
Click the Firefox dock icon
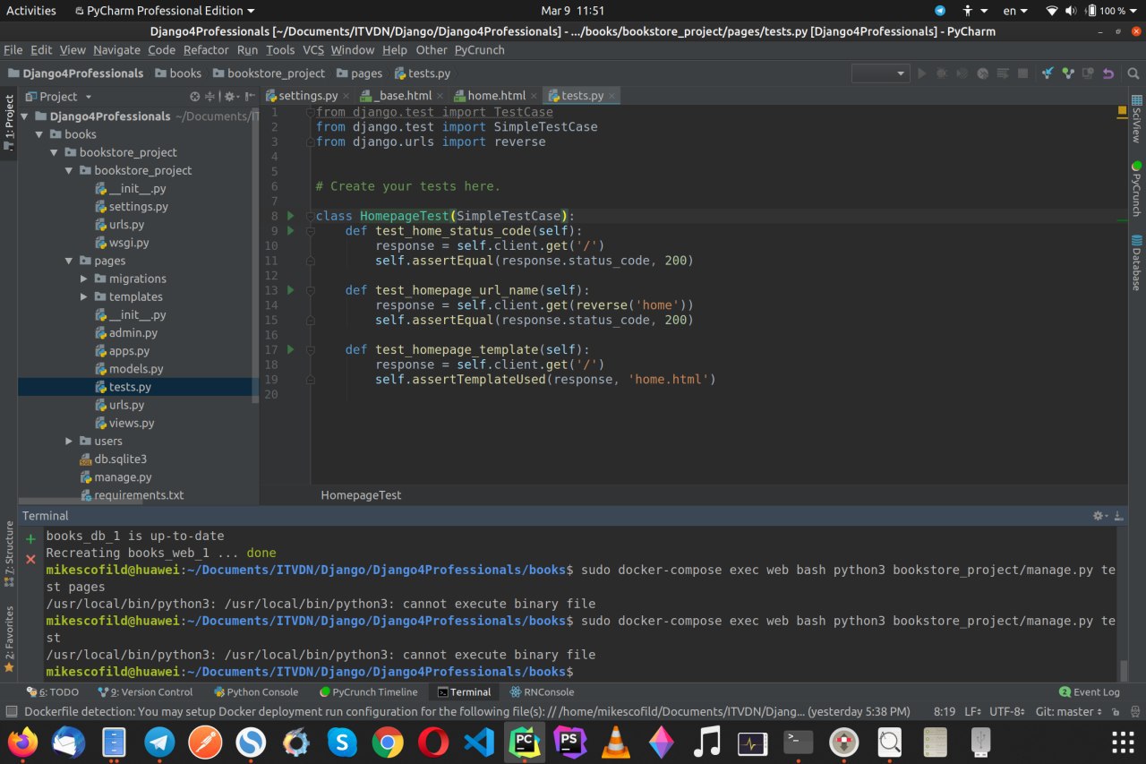[x=24, y=742]
